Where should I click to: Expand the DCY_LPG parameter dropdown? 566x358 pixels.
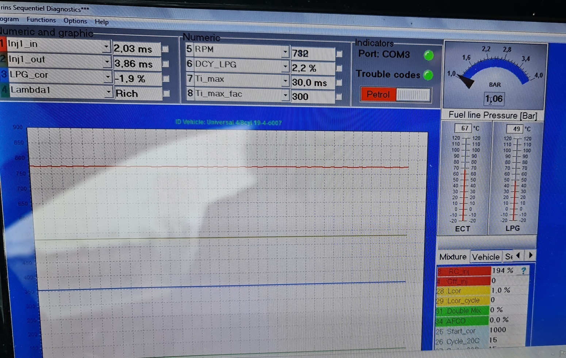click(x=285, y=66)
